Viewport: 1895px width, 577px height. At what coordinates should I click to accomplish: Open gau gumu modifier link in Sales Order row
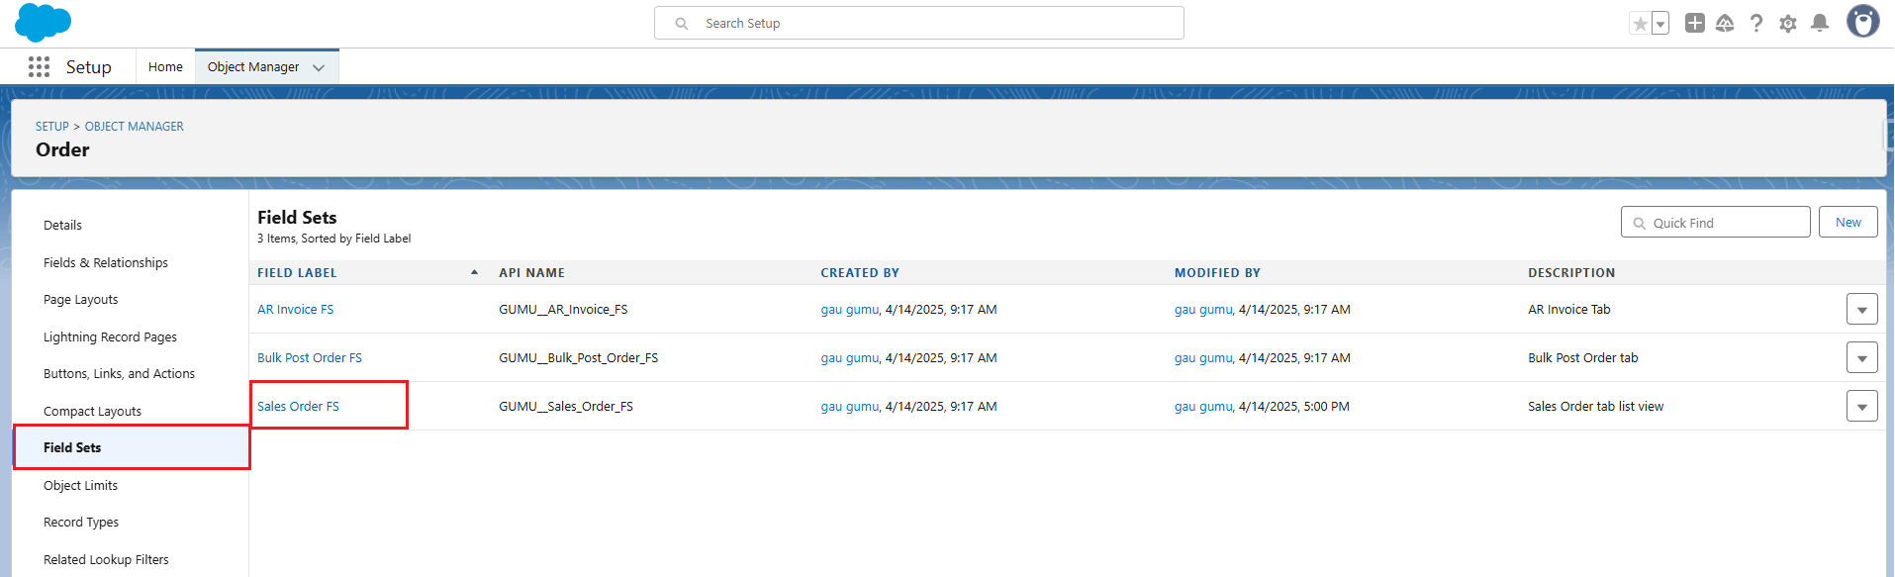(1203, 407)
